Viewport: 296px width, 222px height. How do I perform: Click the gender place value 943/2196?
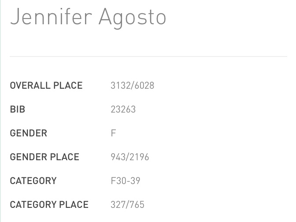click(130, 157)
